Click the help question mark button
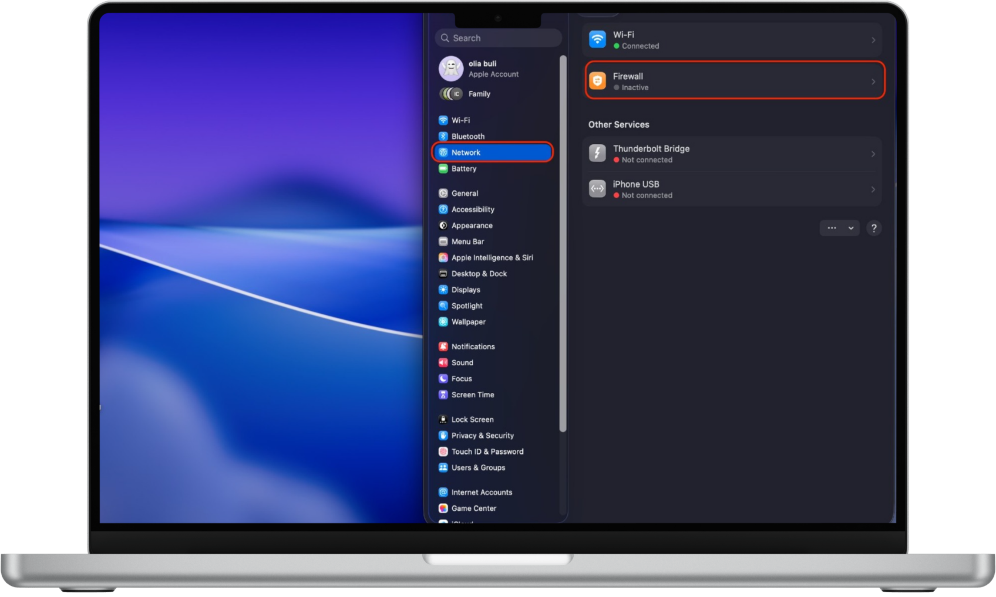Viewport: 996px width, 597px height. tap(874, 228)
